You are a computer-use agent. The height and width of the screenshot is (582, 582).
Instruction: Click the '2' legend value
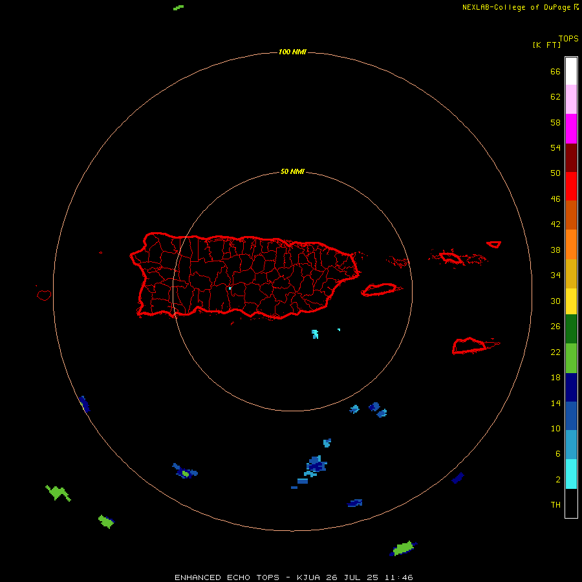click(558, 480)
